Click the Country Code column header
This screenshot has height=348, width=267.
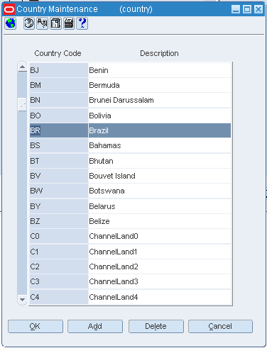(x=58, y=53)
